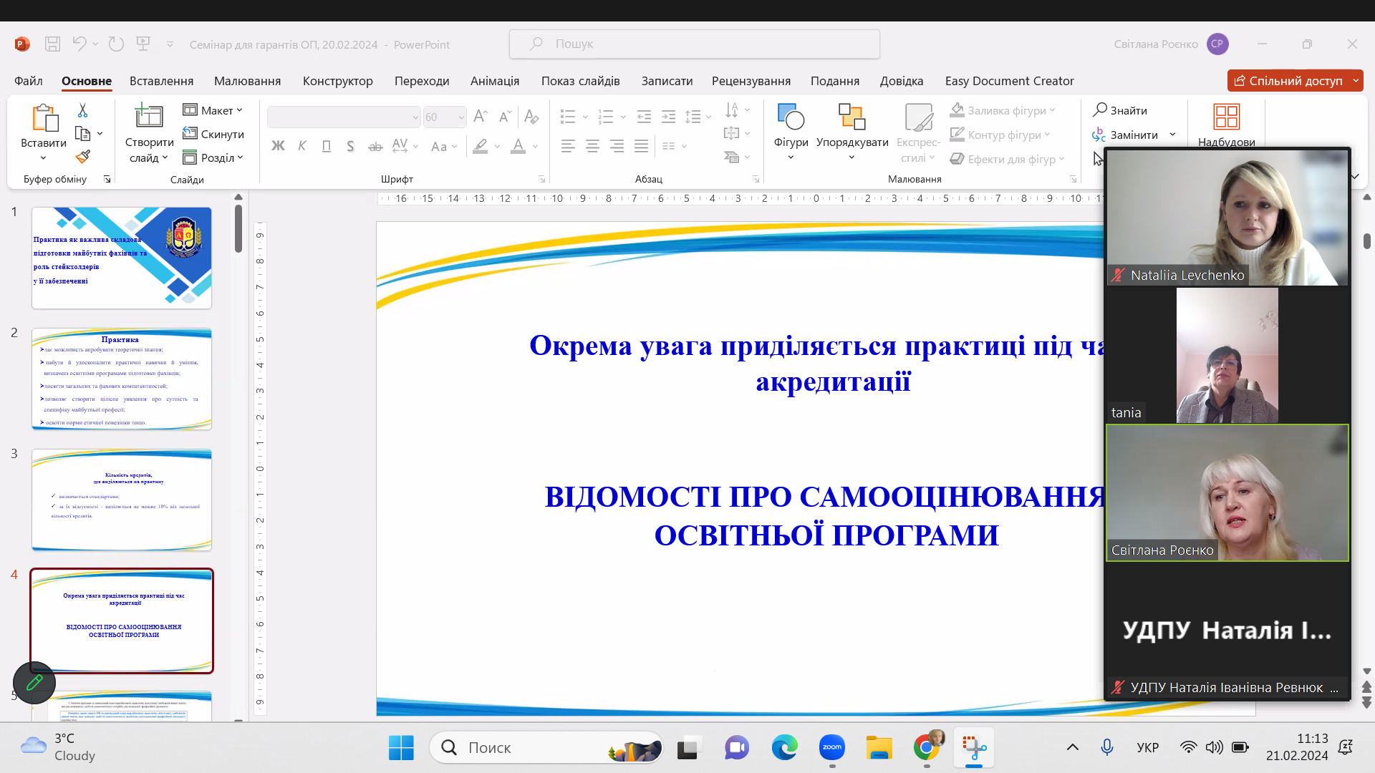Open Zoom app from taskbar
Image resolution: width=1375 pixels, height=773 pixels.
pyautogui.click(x=832, y=748)
